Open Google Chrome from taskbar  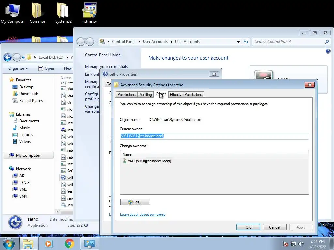(69, 243)
